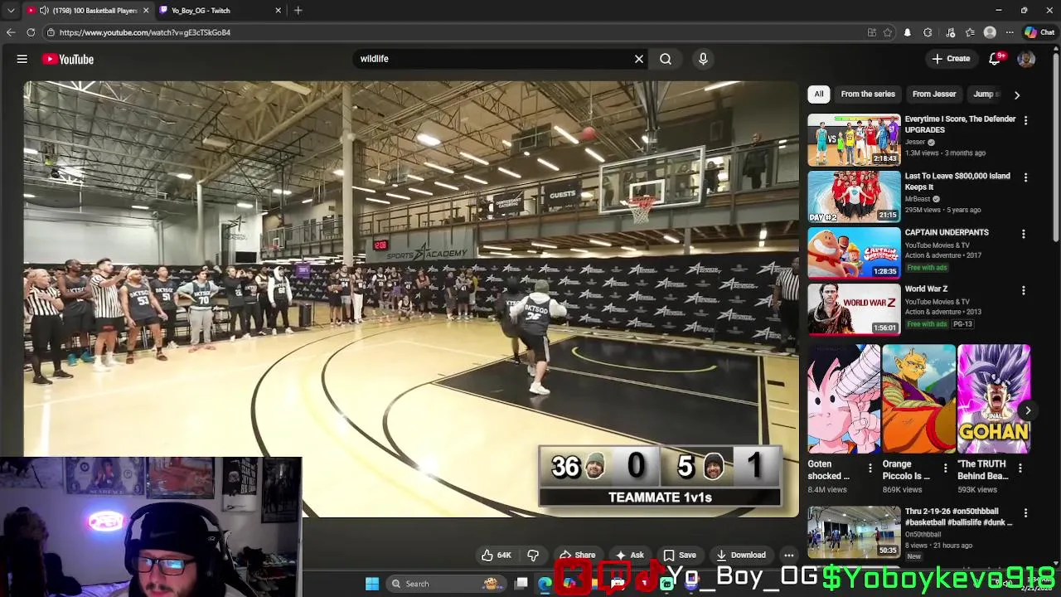Start voice search with microphone
The width and height of the screenshot is (1061, 597).
(x=703, y=59)
